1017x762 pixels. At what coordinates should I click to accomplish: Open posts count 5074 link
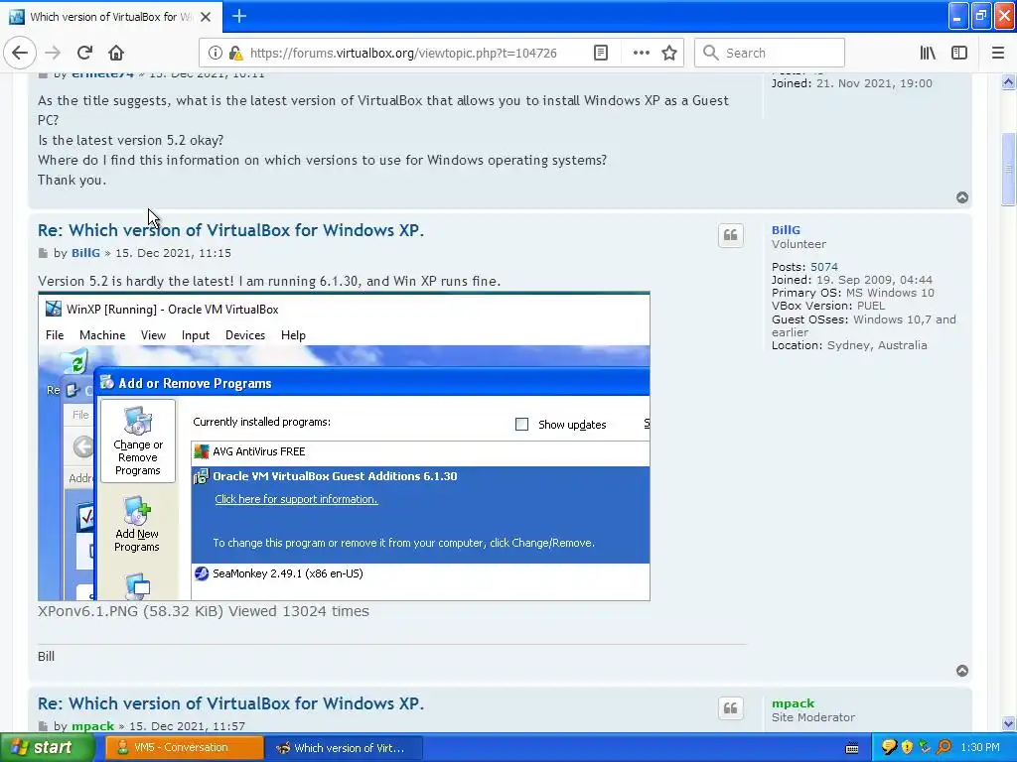823,267
